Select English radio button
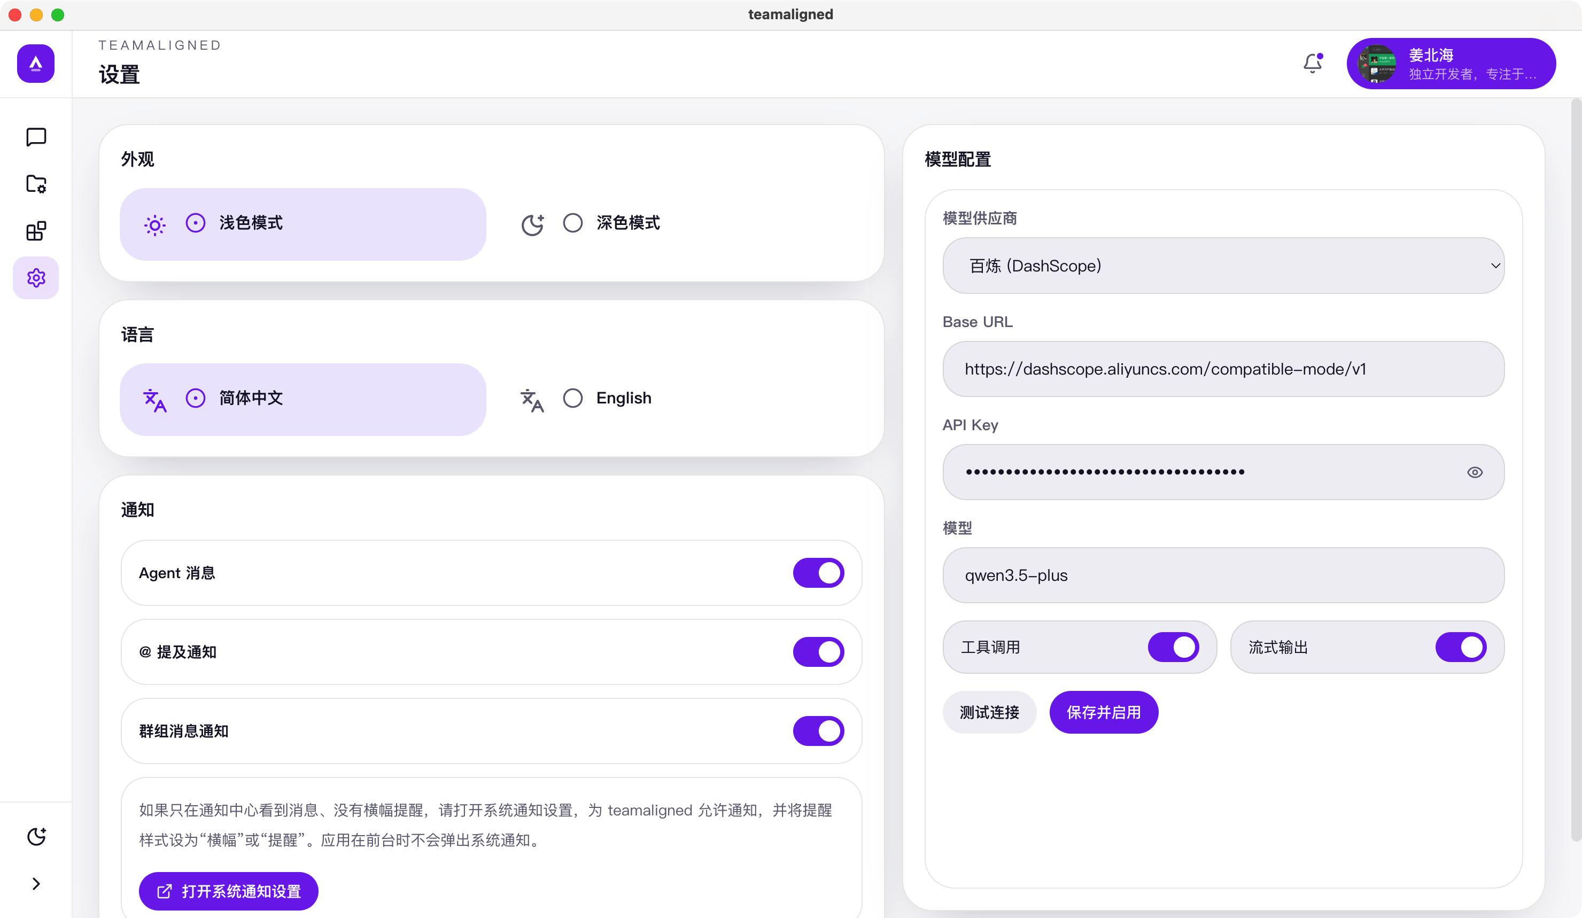Viewport: 1582px width, 918px height. pyautogui.click(x=572, y=398)
